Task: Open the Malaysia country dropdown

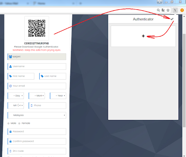Action: click(x=37, y=115)
